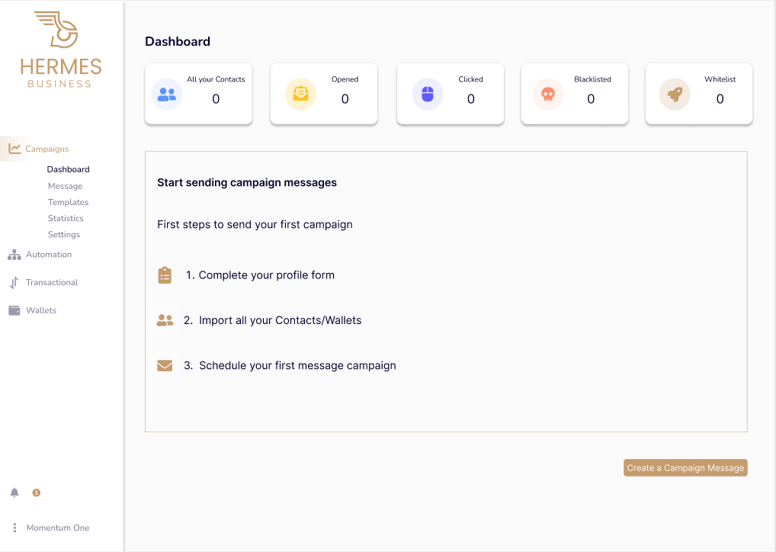Click the contacts icon on All your Contacts card
The width and height of the screenshot is (776, 552).
pyautogui.click(x=166, y=93)
